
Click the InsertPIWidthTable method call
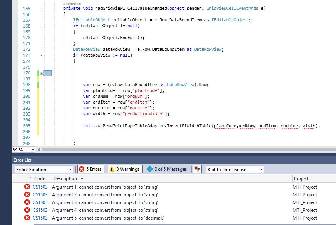(x=189, y=126)
